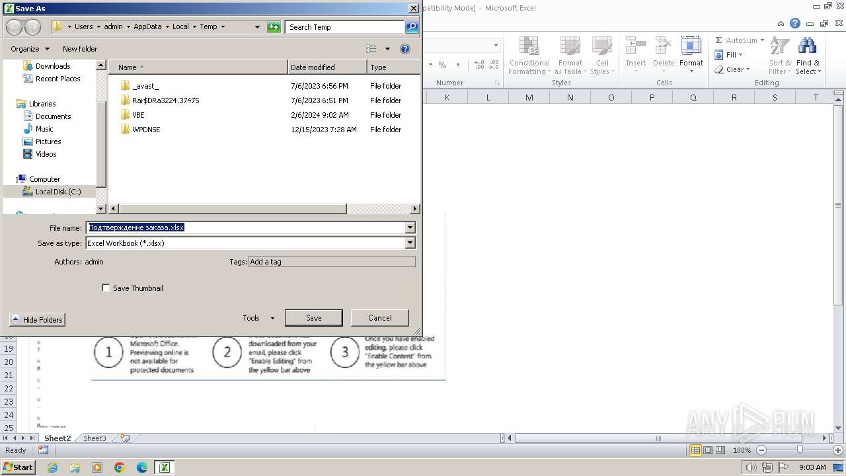The width and height of the screenshot is (846, 476).
Task: Click the Decrease Decimal button
Action: tap(494, 65)
